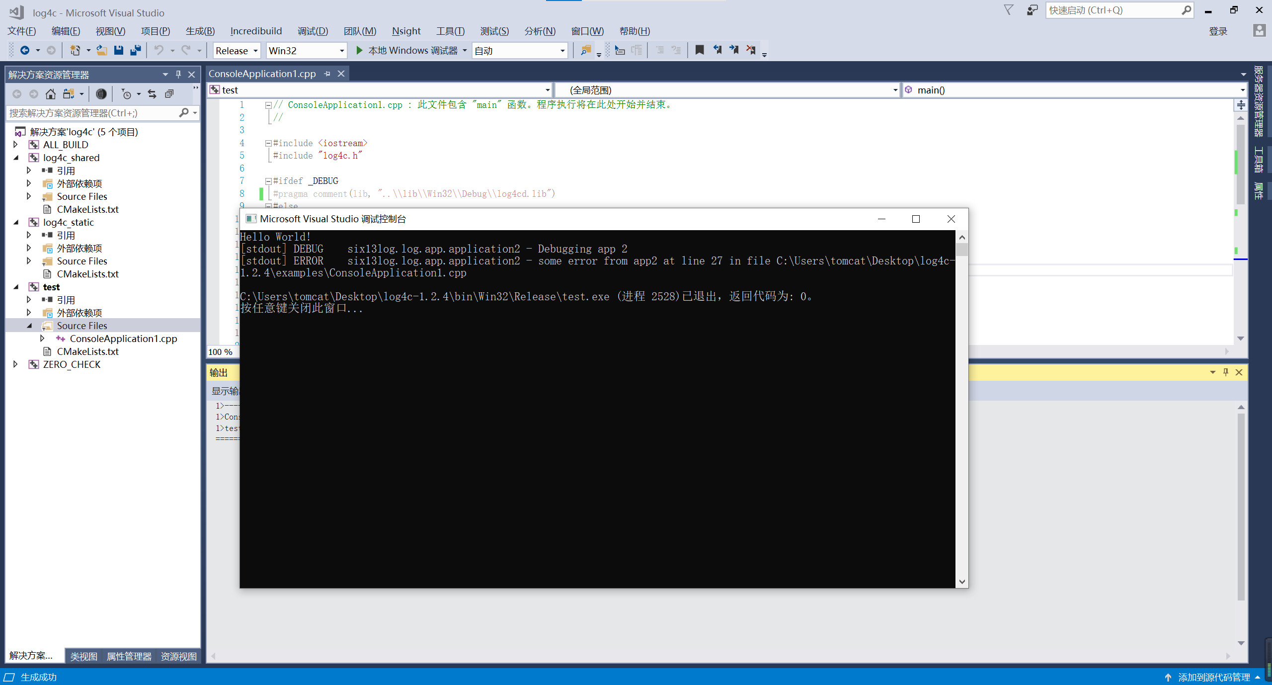Collapse the test project node

(x=16, y=287)
